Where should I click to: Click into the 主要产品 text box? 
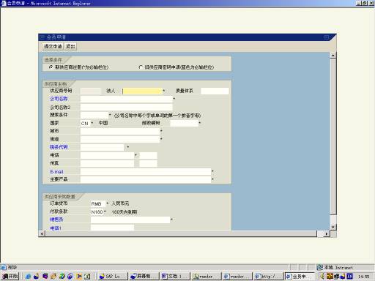[146, 179]
